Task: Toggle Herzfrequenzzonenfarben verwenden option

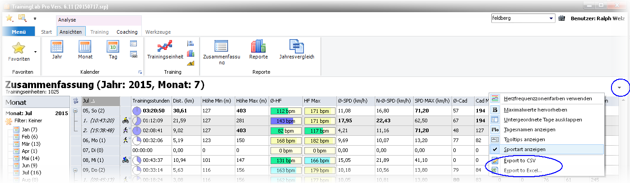Action: coord(546,98)
